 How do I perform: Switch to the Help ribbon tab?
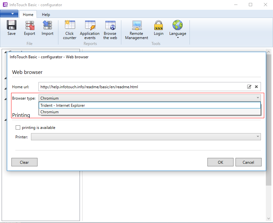pos(46,14)
